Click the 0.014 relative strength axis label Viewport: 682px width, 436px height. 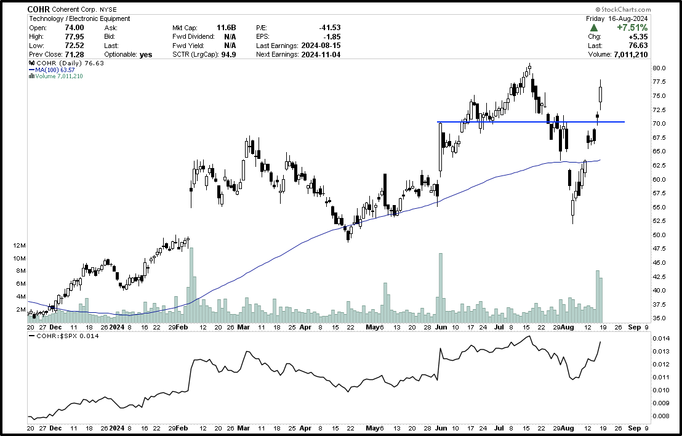point(660,339)
